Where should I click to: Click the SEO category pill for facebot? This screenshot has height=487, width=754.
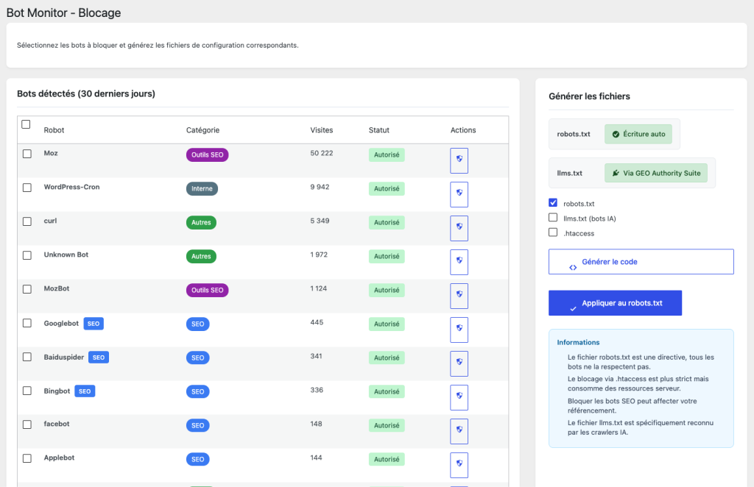point(197,425)
